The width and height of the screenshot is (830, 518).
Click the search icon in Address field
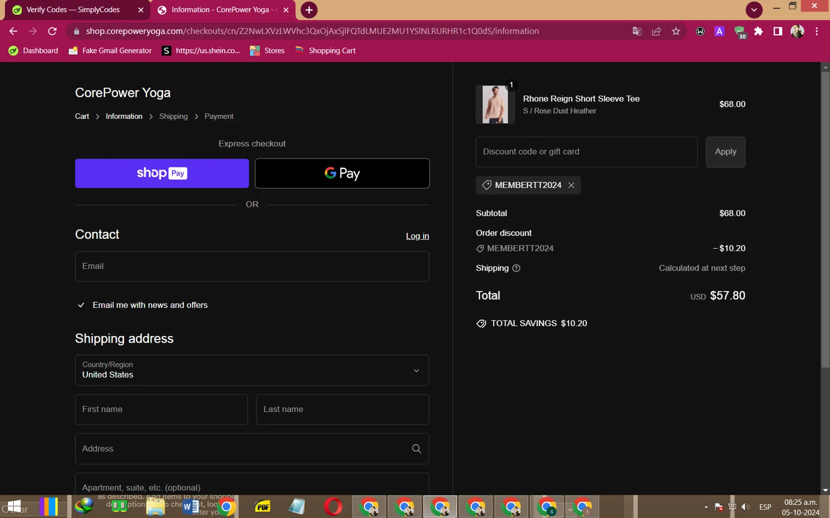417,449
